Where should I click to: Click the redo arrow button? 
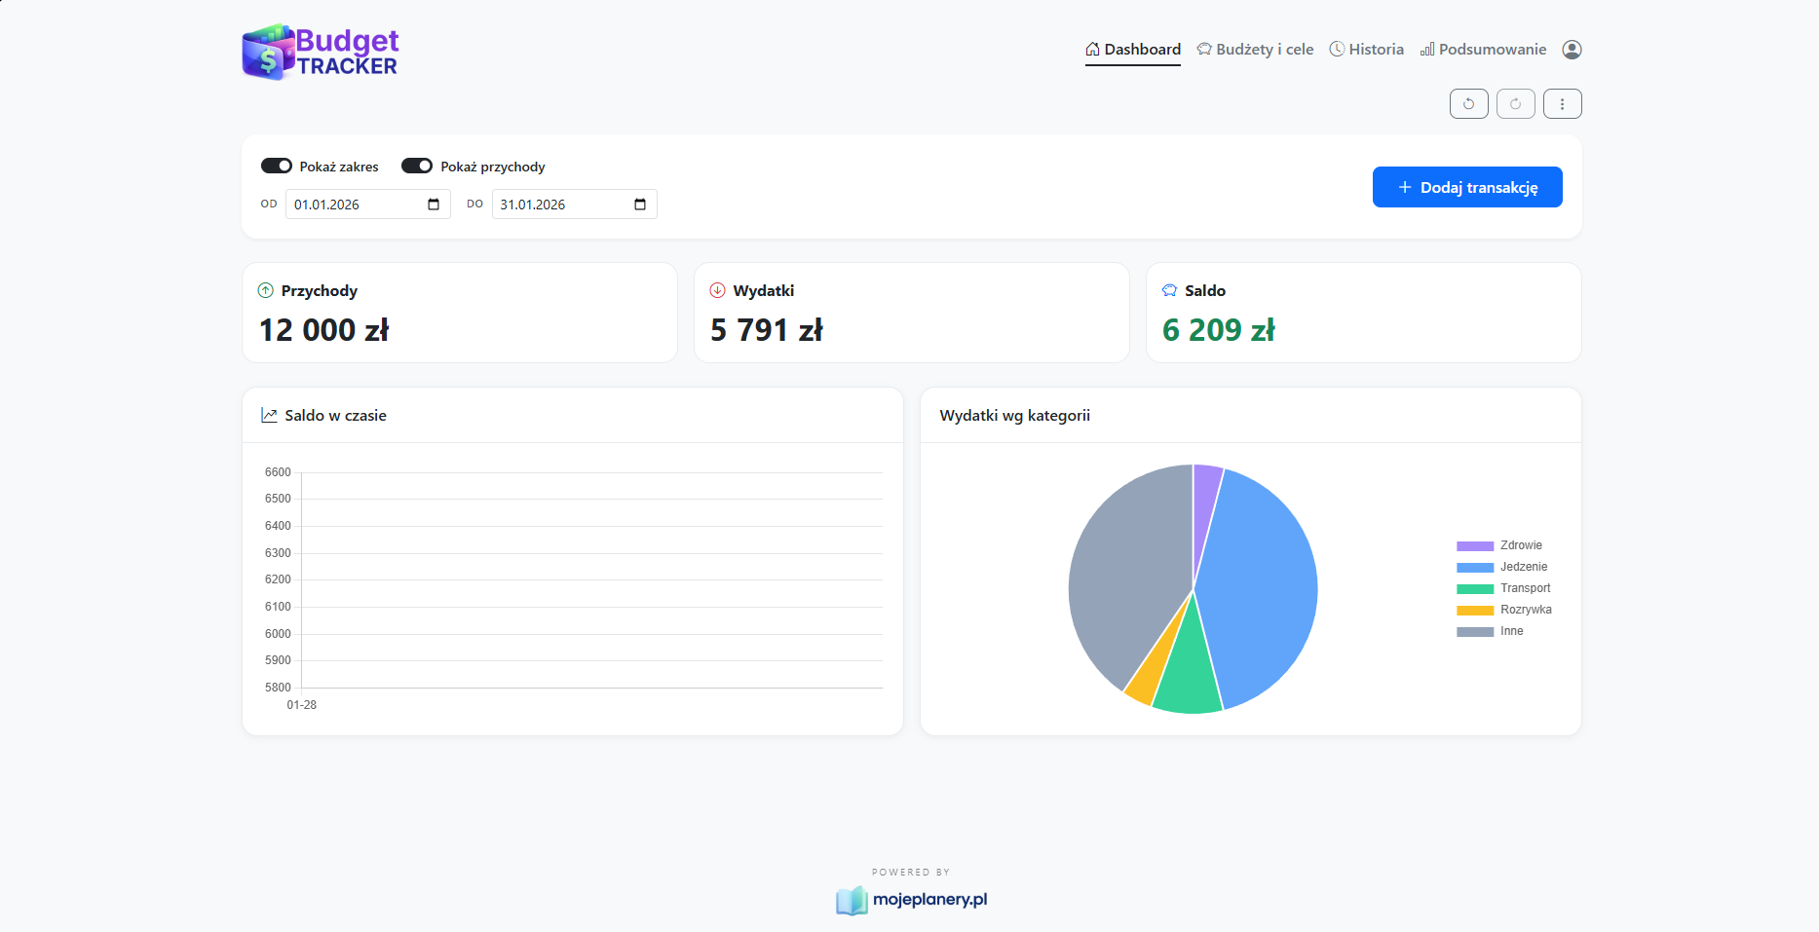1515,103
